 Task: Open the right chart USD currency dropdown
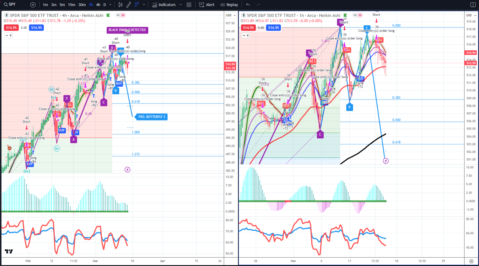click(x=471, y=15)
